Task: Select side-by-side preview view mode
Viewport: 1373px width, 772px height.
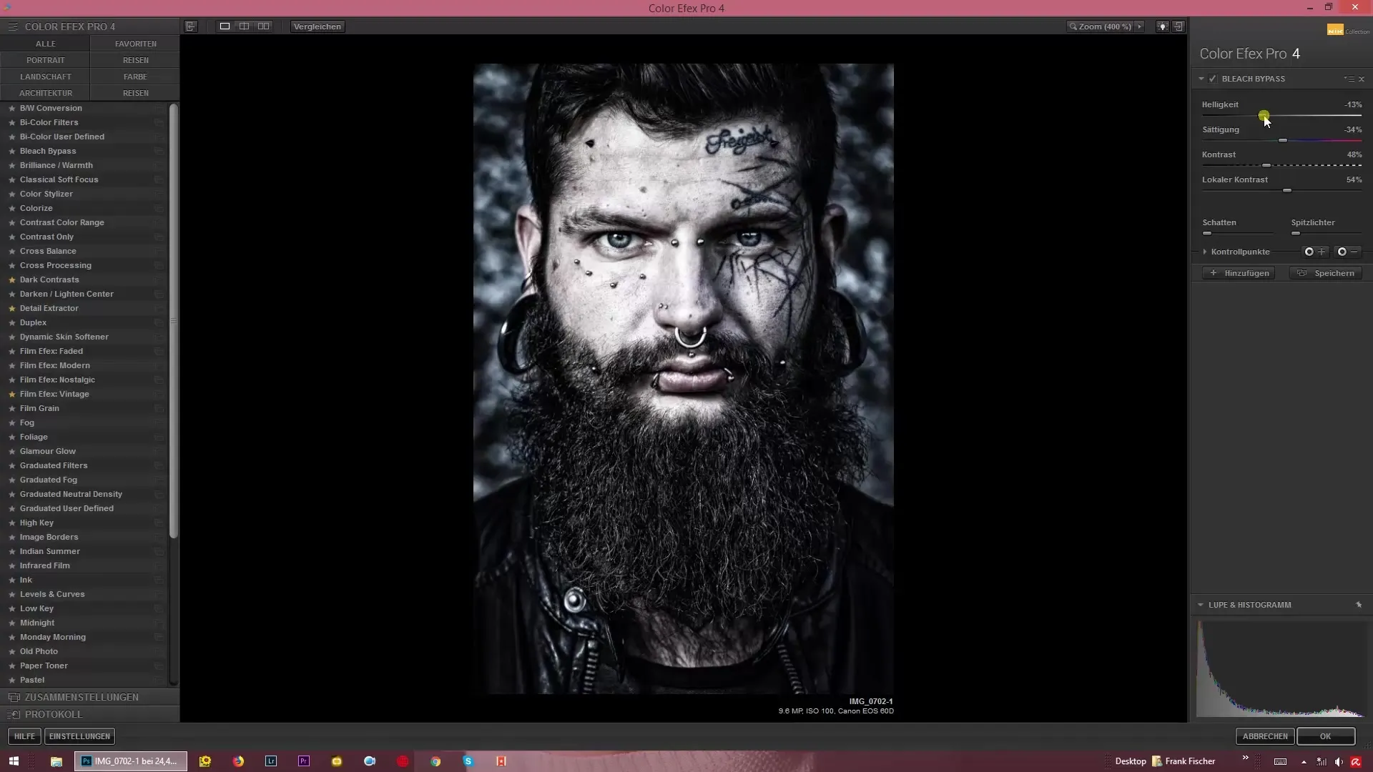Action: coord(264,26)
